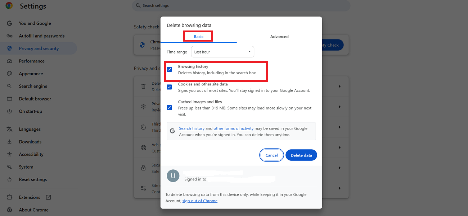Expand the Site settings row arrow
The height and width of the screenshot is (216, 468).
click(339, 188)
